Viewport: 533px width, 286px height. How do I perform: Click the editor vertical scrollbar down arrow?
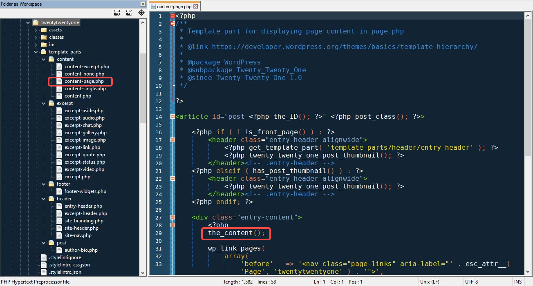coord(529,272)
